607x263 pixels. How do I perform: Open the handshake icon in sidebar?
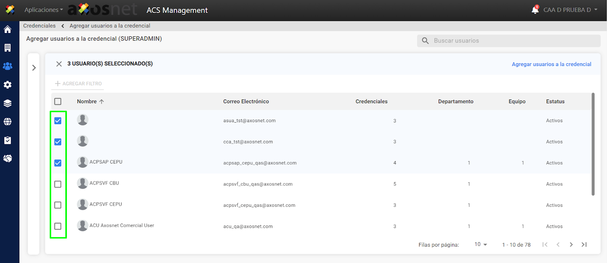8,159
